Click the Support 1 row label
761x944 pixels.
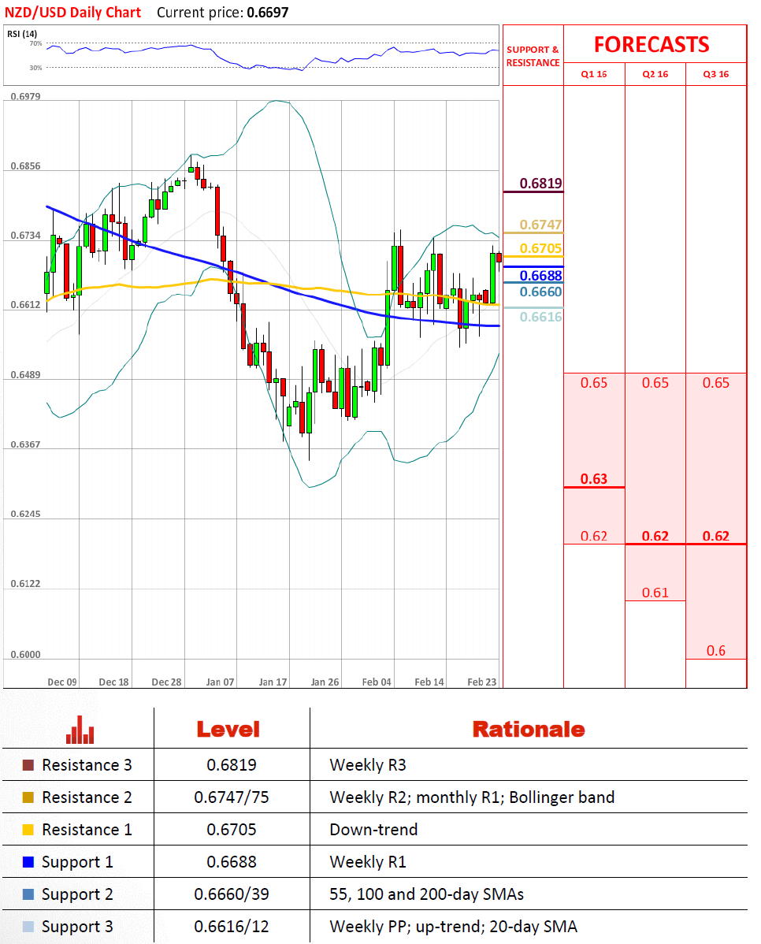point(77,862)
